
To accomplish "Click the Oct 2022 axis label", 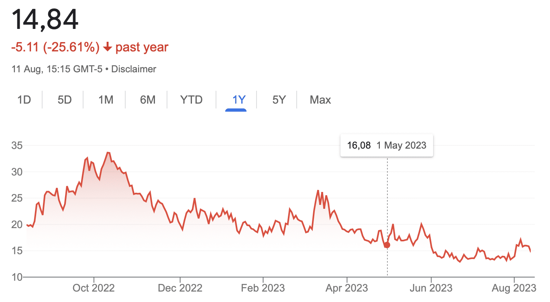I will tap(94, 288).
